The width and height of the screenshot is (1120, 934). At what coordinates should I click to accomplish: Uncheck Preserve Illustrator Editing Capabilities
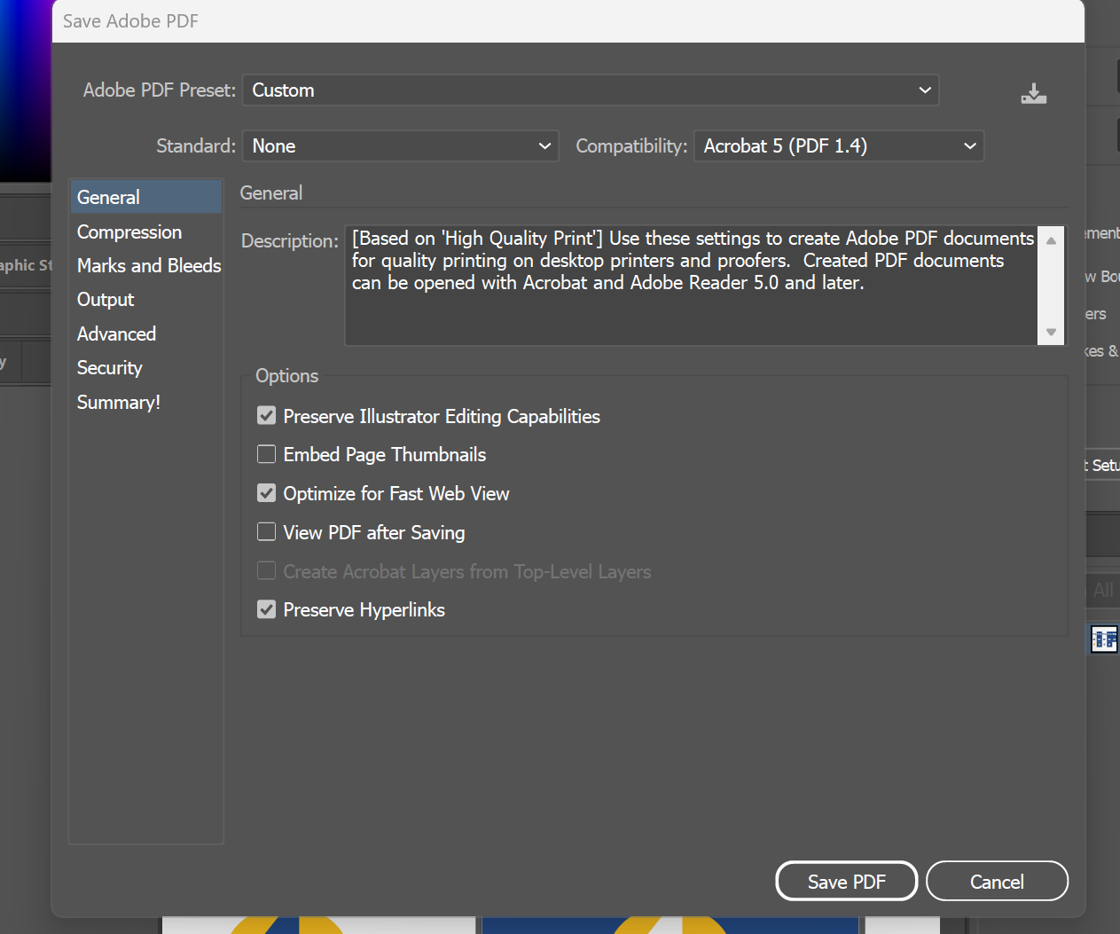click(266, 415)
